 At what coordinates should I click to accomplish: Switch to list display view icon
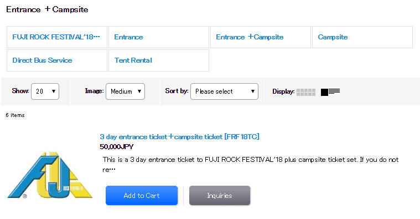[x=330, y=92]
